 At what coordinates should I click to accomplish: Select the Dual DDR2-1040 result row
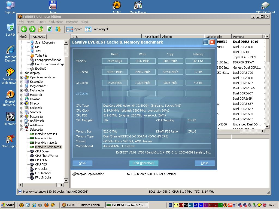pyautogui.click(x=245, y=42)
